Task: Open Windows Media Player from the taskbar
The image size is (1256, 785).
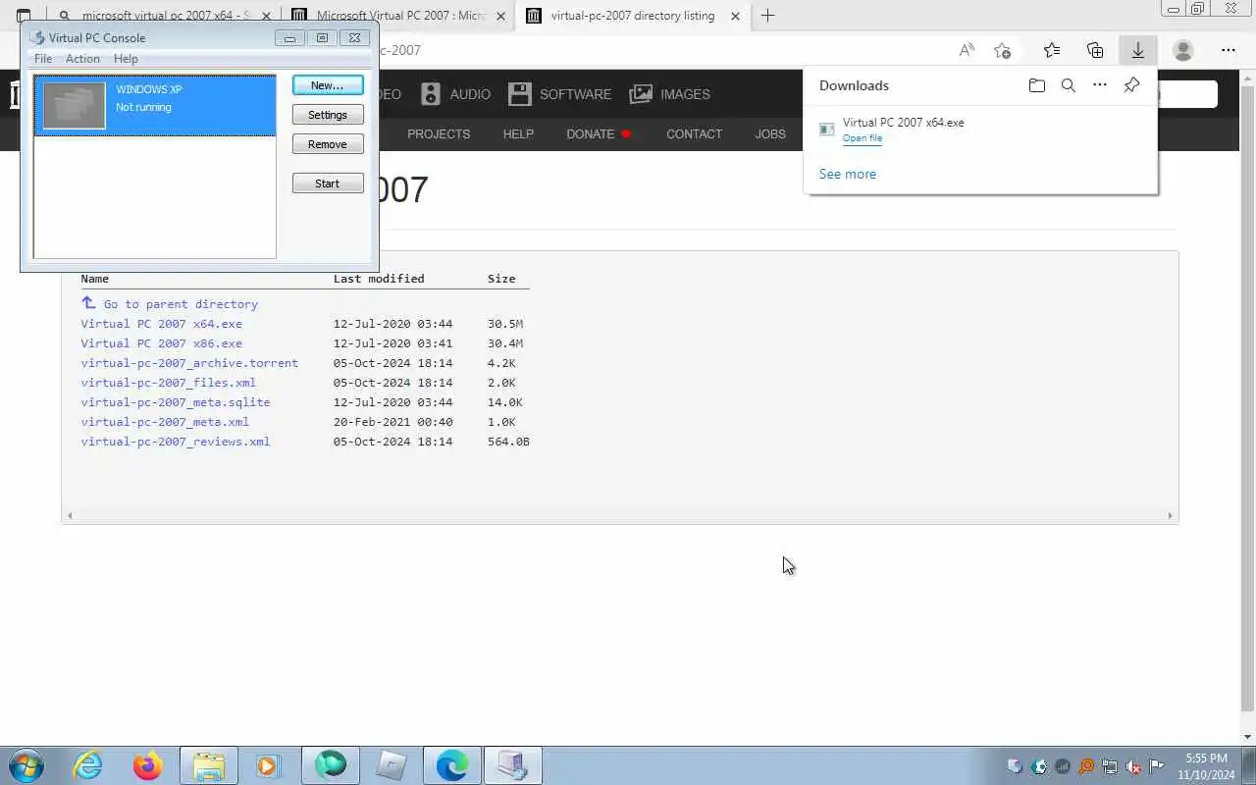Action: click(x=268, y=765)
